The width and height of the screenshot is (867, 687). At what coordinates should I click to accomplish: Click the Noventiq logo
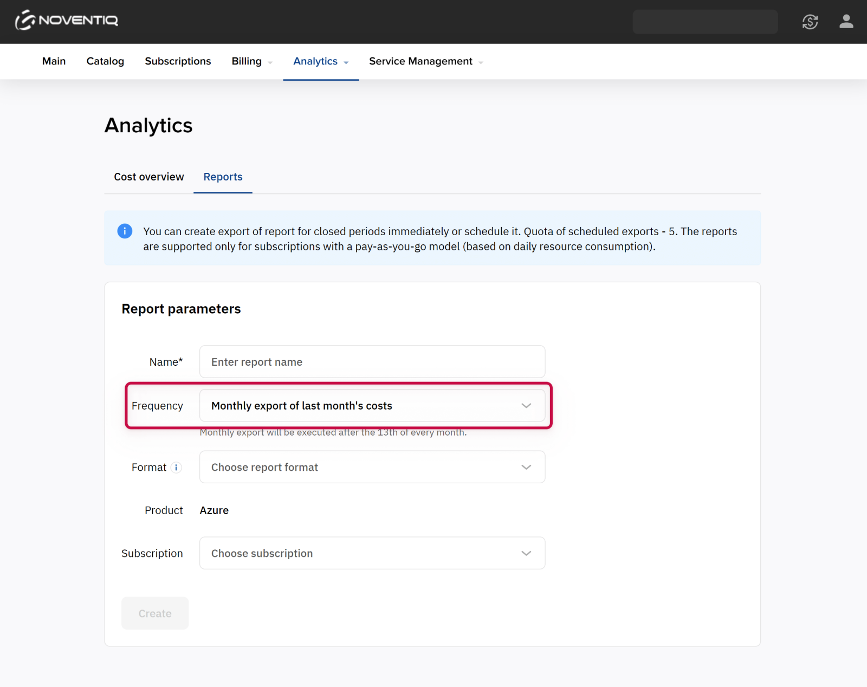[67, 21]
